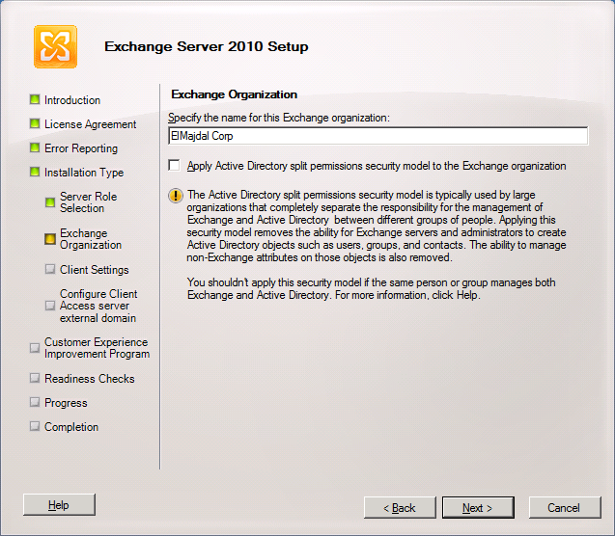Open Customer Experience Improvement Program step
The height and width of the screenshot is (536, 615).
pyautogui.click(x=96, y=348)
